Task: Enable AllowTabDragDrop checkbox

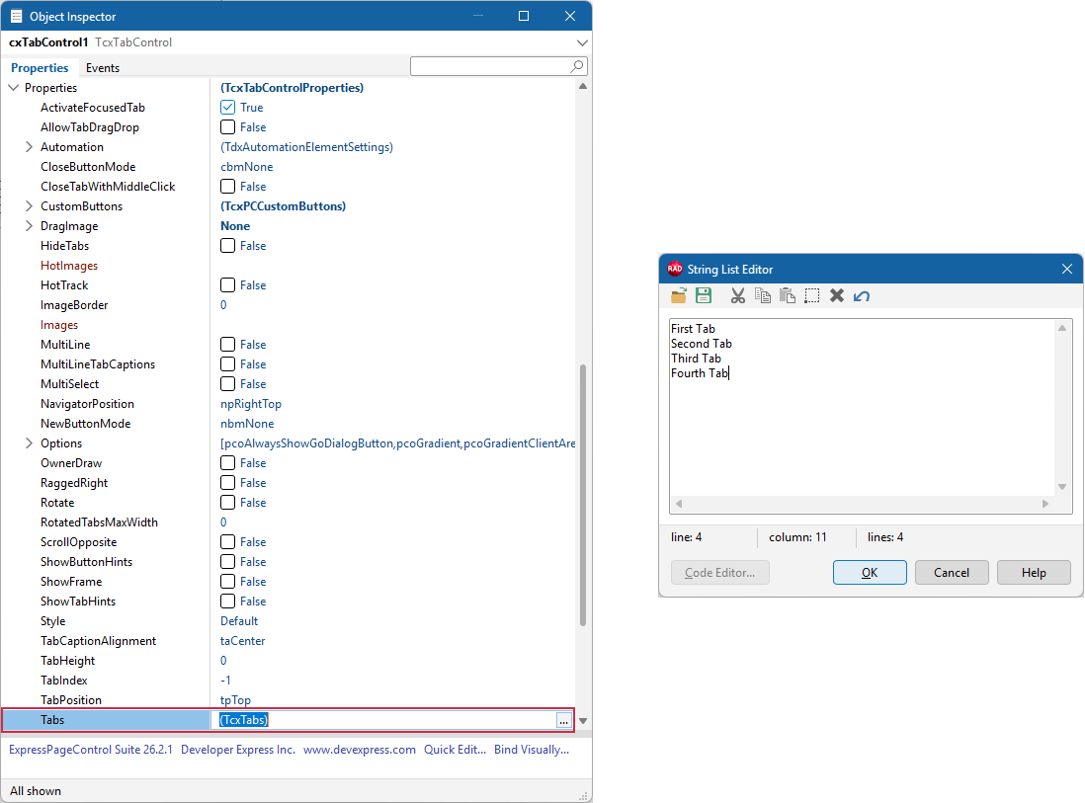Action: pyautogui.click(x=227, y=127)
